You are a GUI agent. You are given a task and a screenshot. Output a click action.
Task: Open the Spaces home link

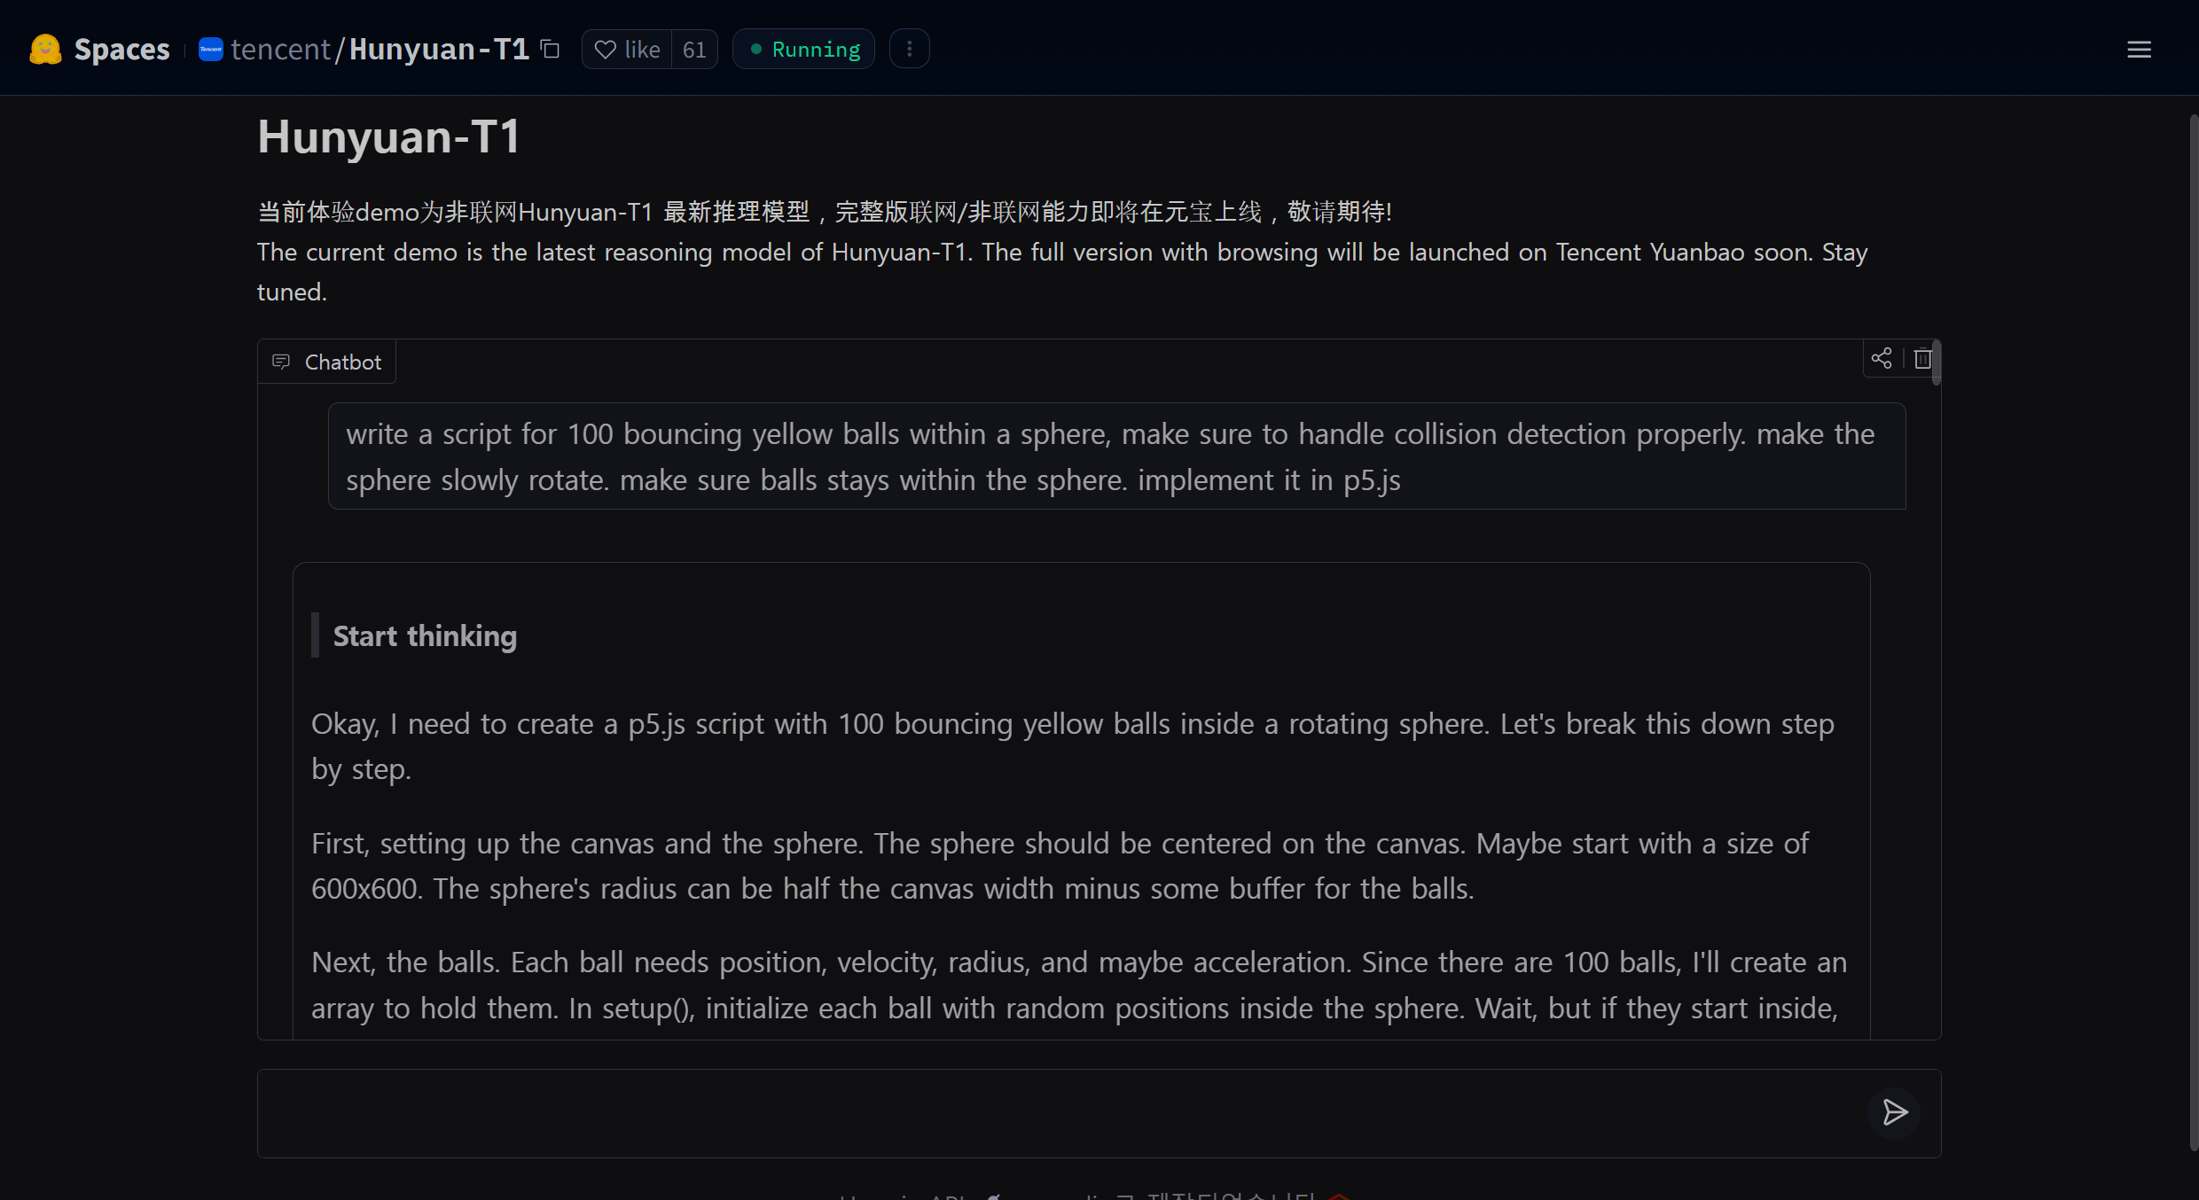coord(121,49)
